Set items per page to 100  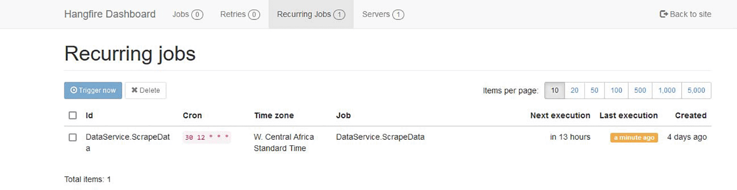click(x=616, y=90)
